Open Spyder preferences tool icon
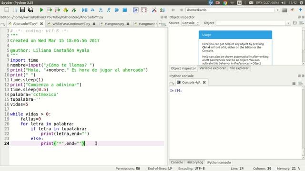Image resolution: width=305 pixels, height=171 pixels. [154, 10]
